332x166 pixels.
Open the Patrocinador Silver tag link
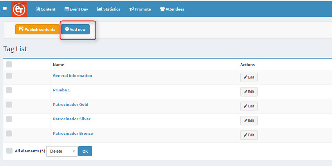[x=72, y=119]
